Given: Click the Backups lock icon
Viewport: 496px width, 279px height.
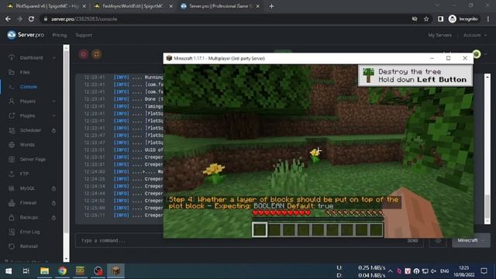Looking at the screenshot, I should (53, 218).
